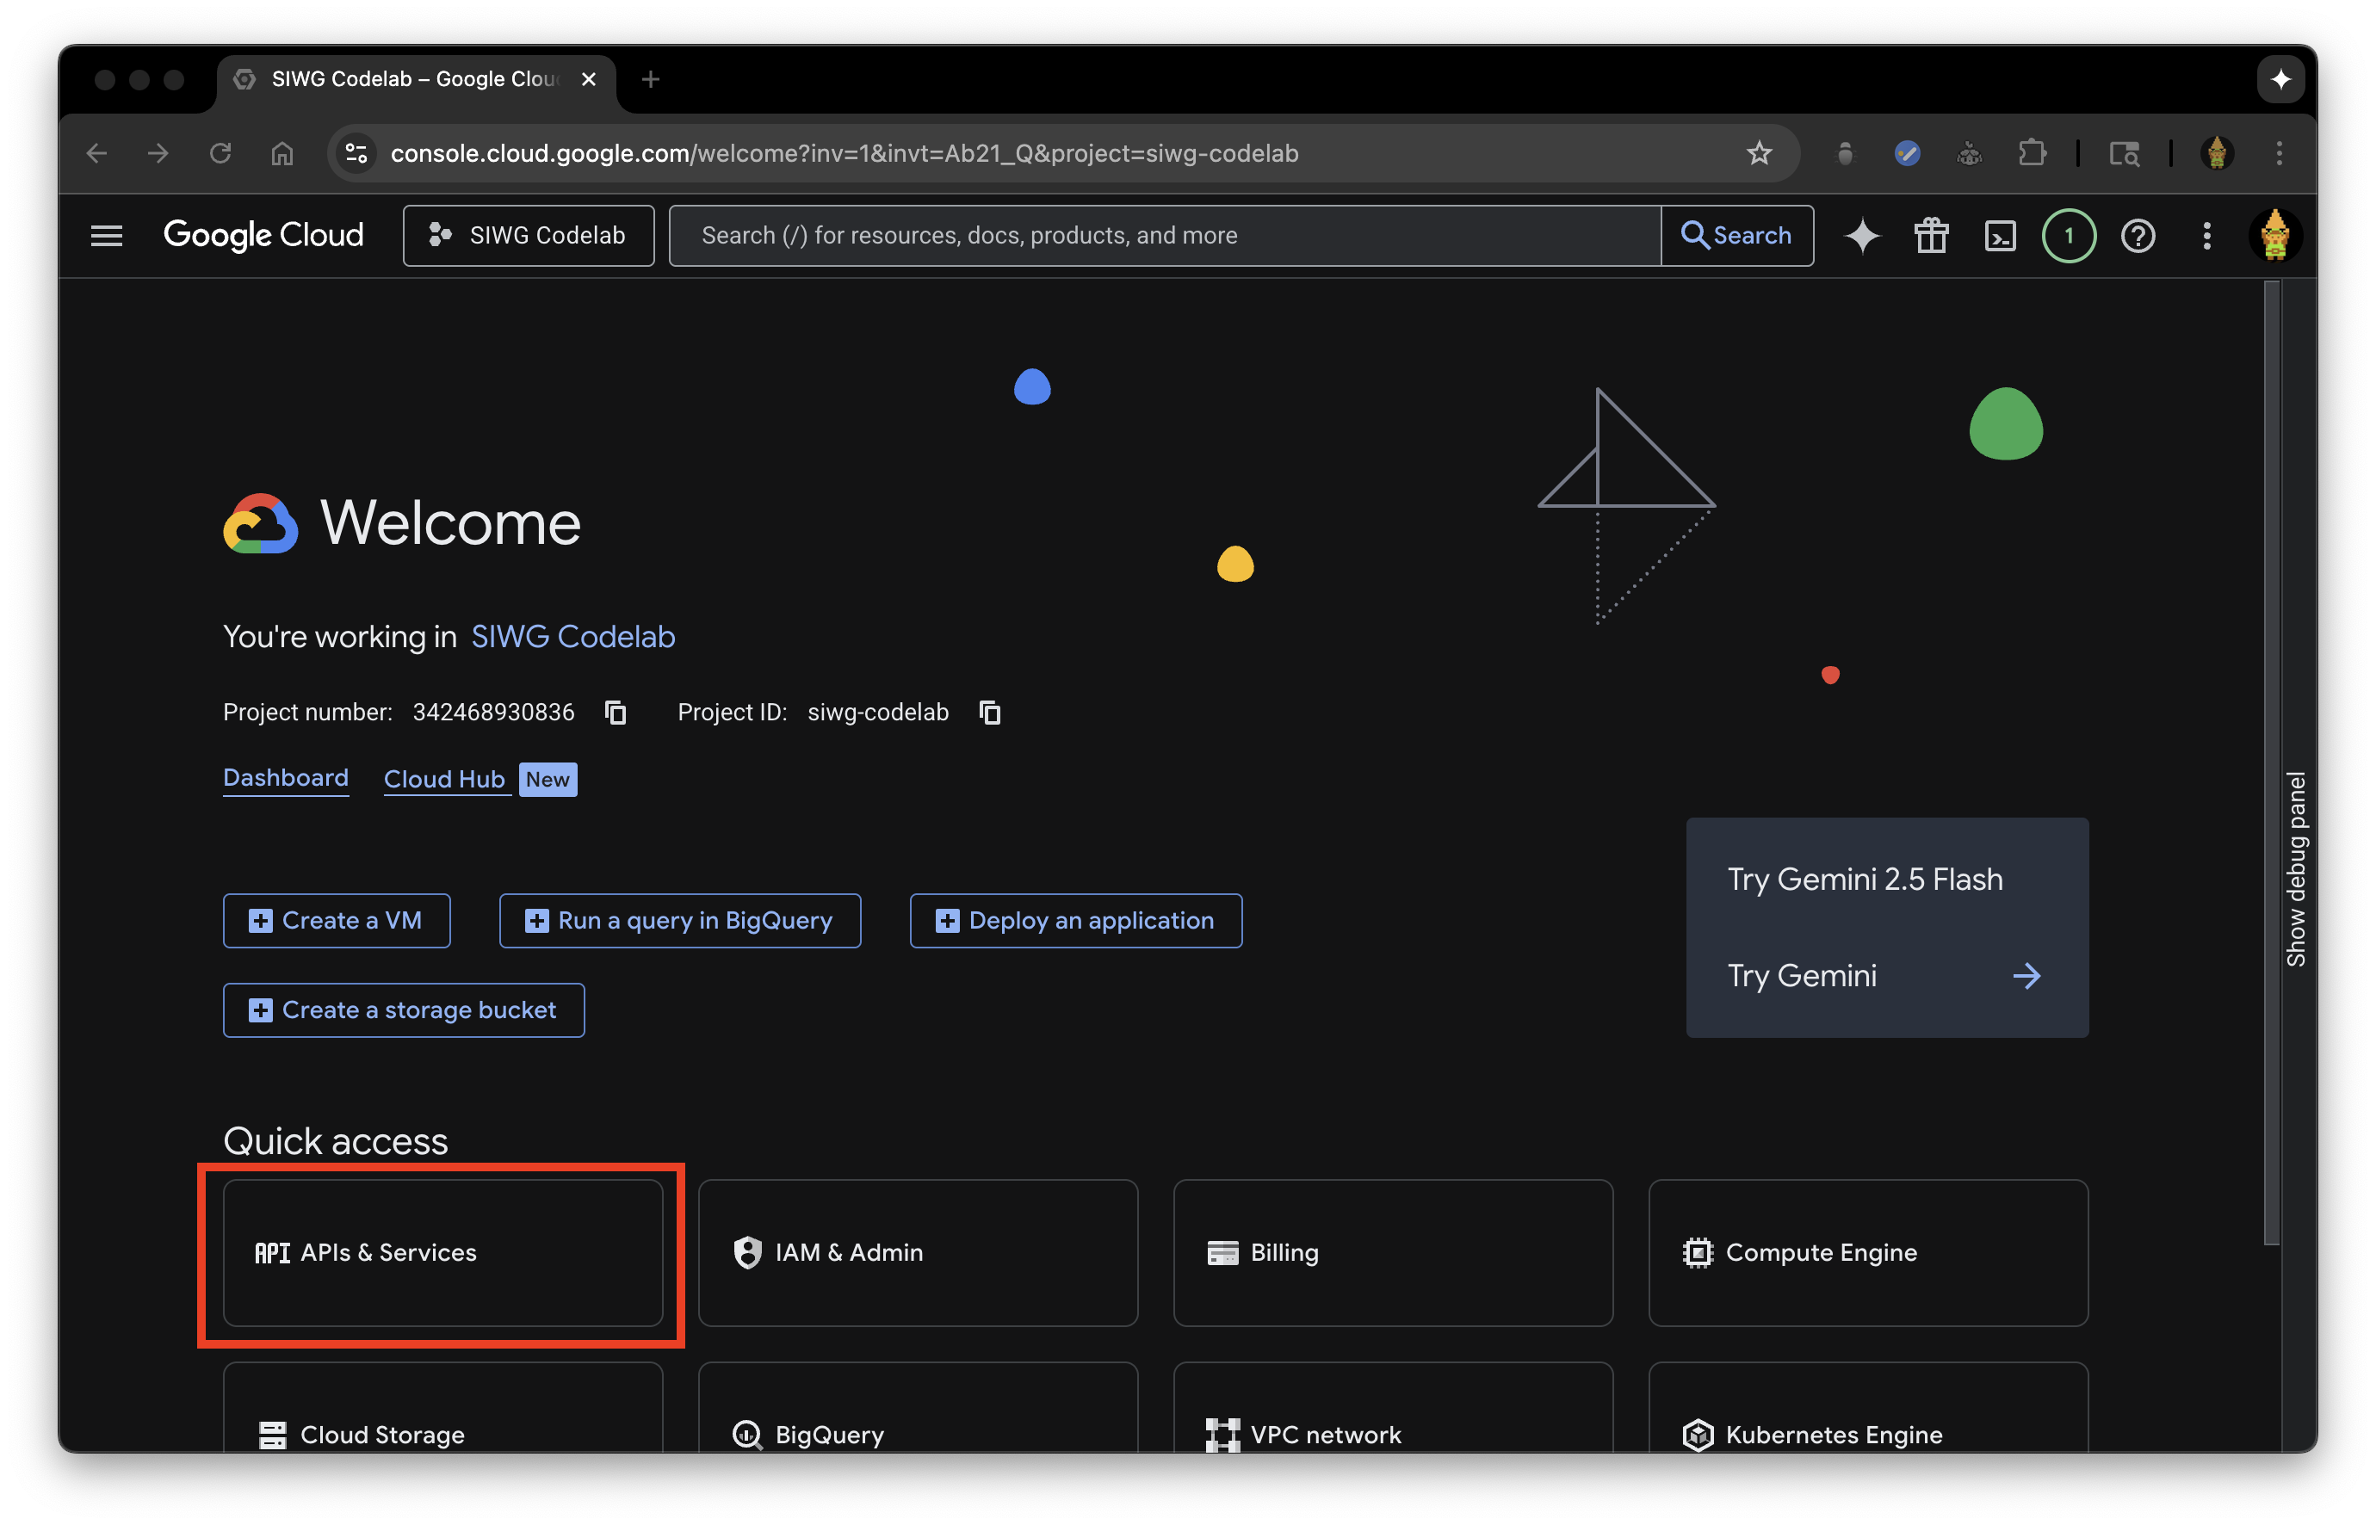Open the console three-dot overflow menu
Screen dimensions: 2376x1525
point(2206,236)
